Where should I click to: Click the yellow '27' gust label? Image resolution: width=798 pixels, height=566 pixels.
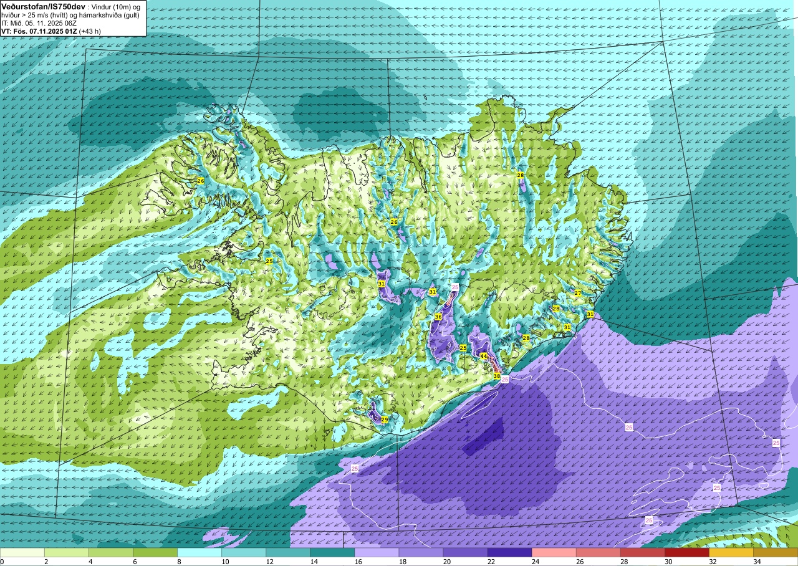(x=578, y=293)
